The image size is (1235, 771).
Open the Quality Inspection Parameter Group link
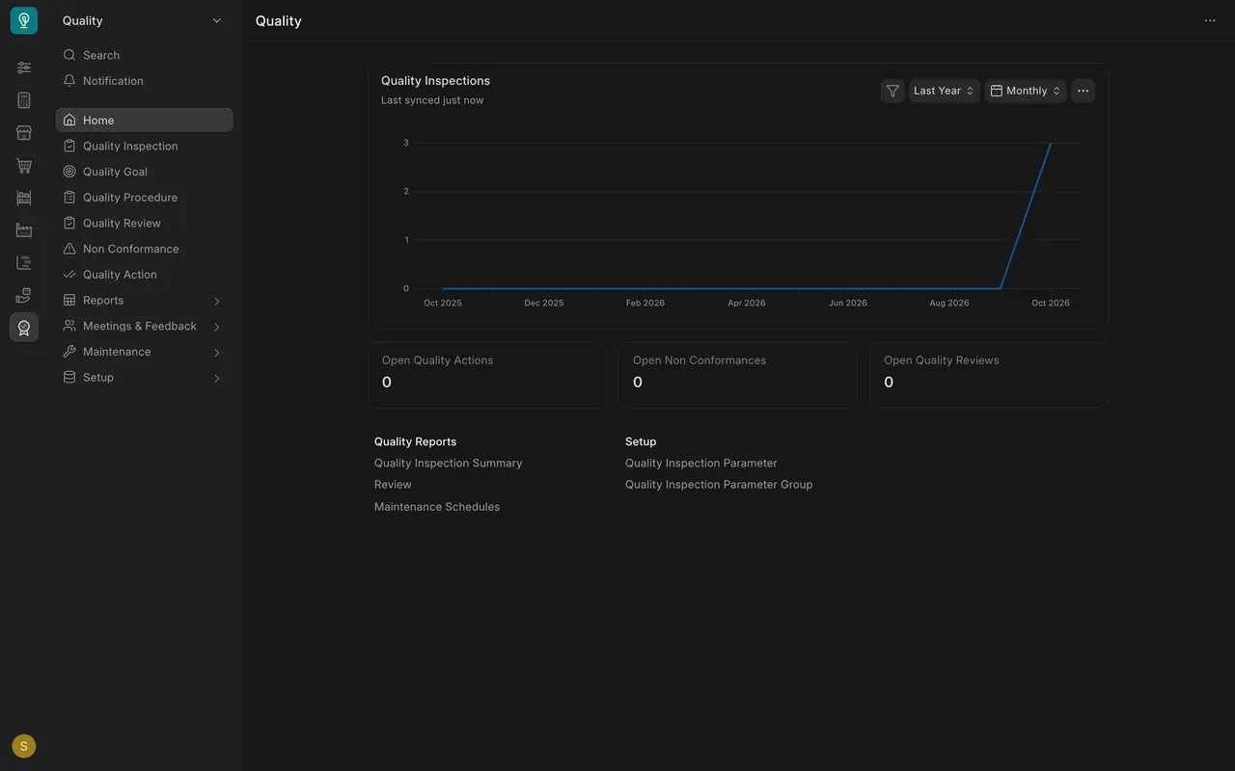[x=719, y=485]
